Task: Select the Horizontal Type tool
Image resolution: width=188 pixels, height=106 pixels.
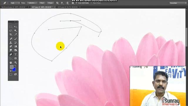Action: 16,54
